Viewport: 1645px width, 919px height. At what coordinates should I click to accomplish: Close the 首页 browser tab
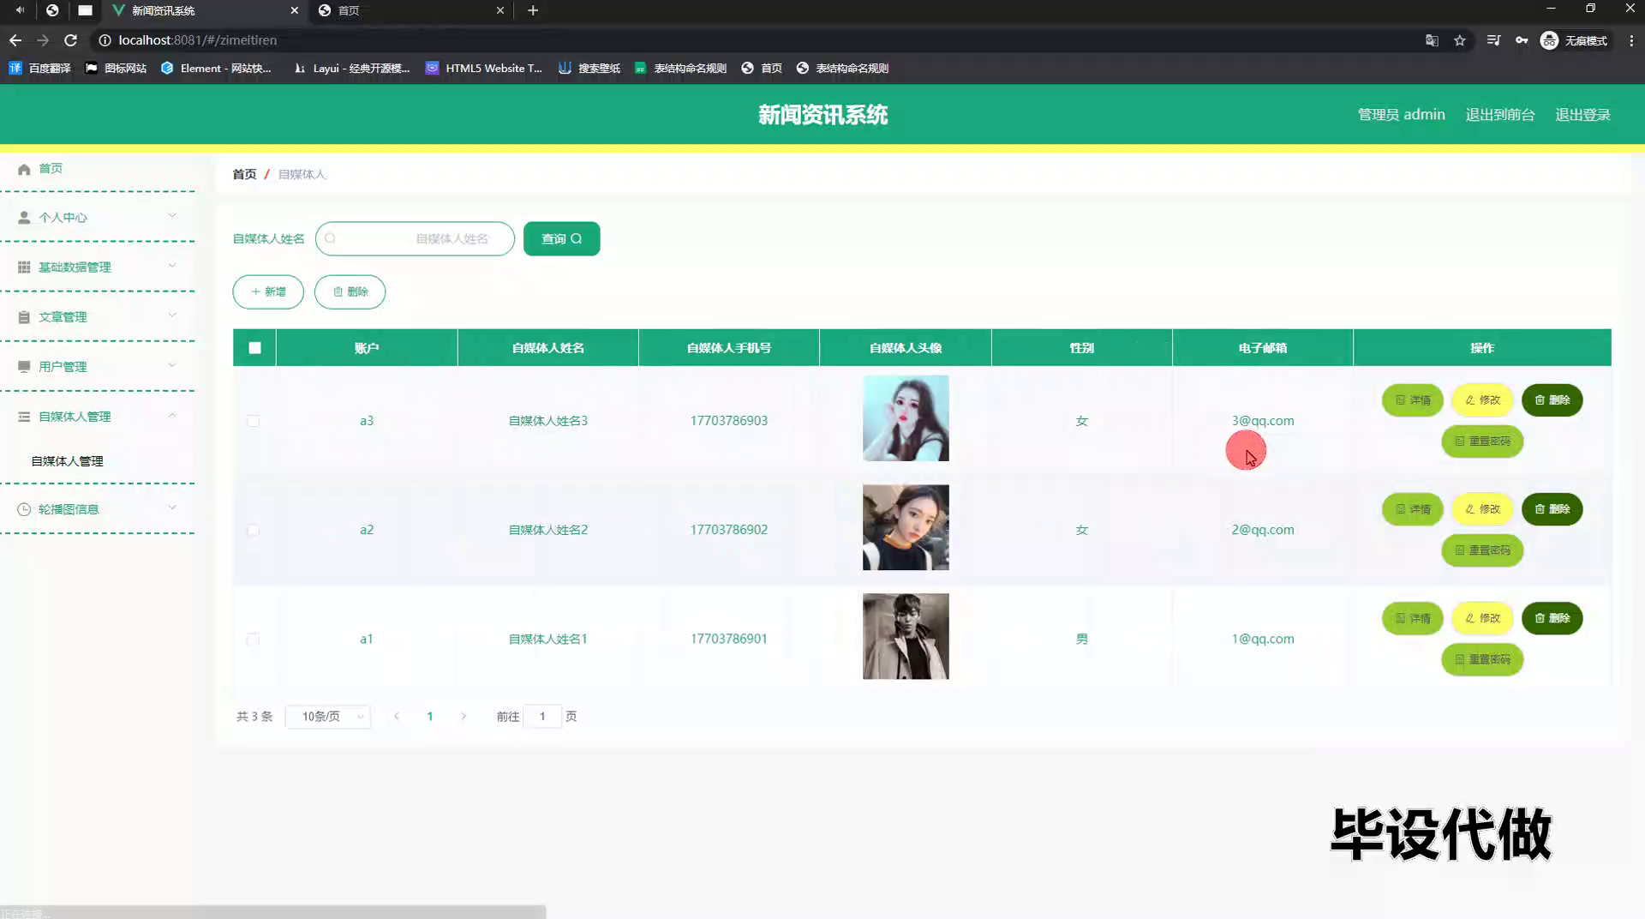tap(500, 10)
